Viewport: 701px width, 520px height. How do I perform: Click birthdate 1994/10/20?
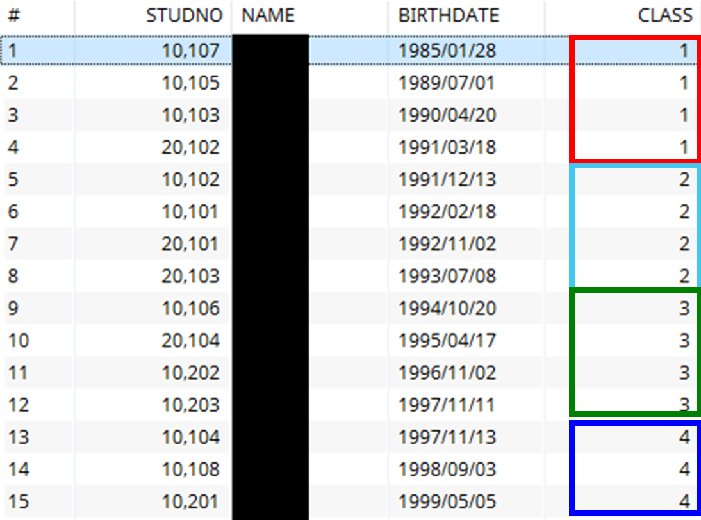pos(447,308)
